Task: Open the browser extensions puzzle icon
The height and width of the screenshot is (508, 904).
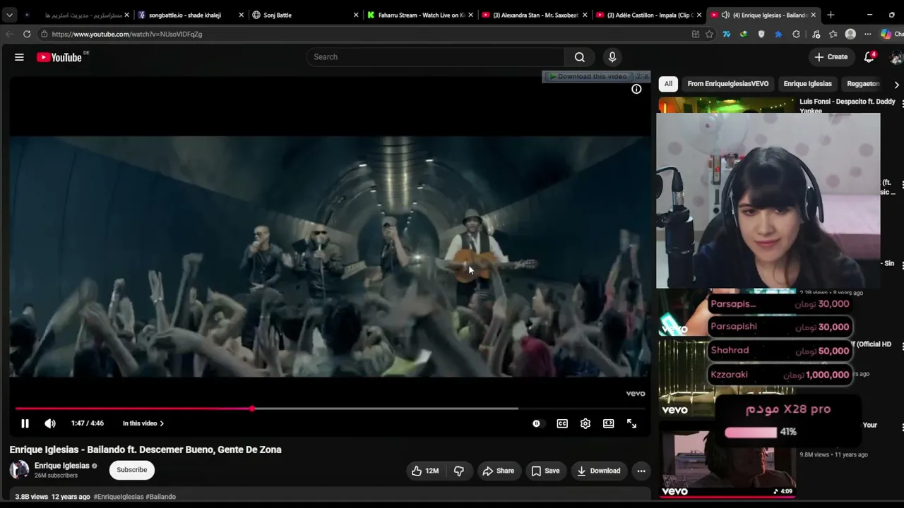Action: [797, 34]
